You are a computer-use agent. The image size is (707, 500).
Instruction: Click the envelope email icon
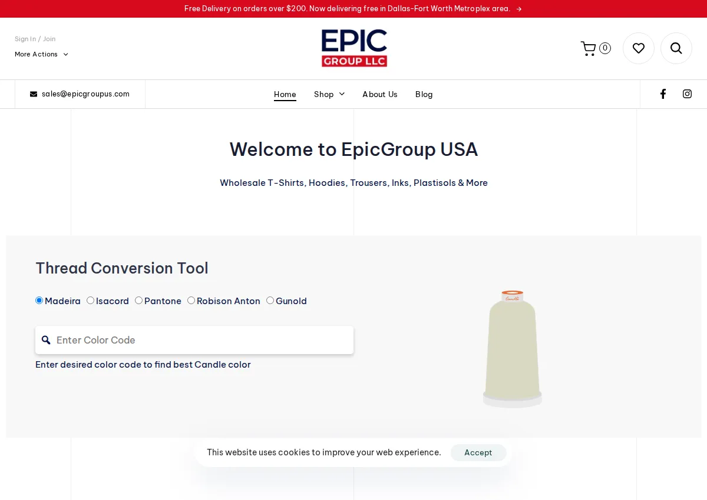click(34, 94)
